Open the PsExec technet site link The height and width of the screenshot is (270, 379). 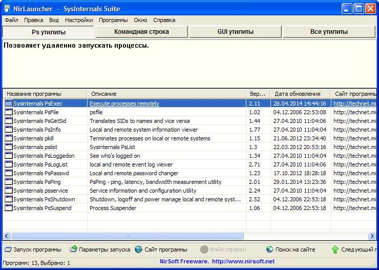(x=354, y=103)
